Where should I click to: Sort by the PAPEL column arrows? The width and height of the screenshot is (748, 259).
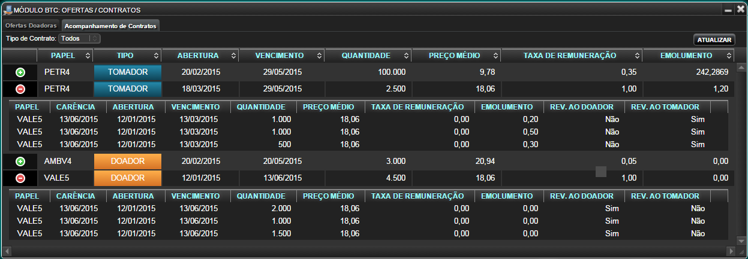pyautogui.click(x=88, y=56)
